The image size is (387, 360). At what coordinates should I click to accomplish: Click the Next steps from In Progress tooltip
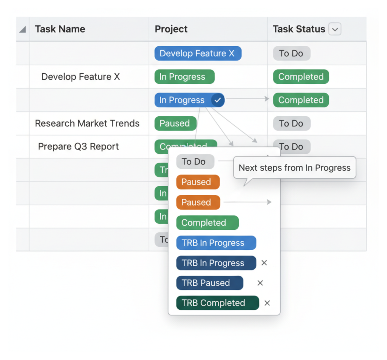click(294, 168)
